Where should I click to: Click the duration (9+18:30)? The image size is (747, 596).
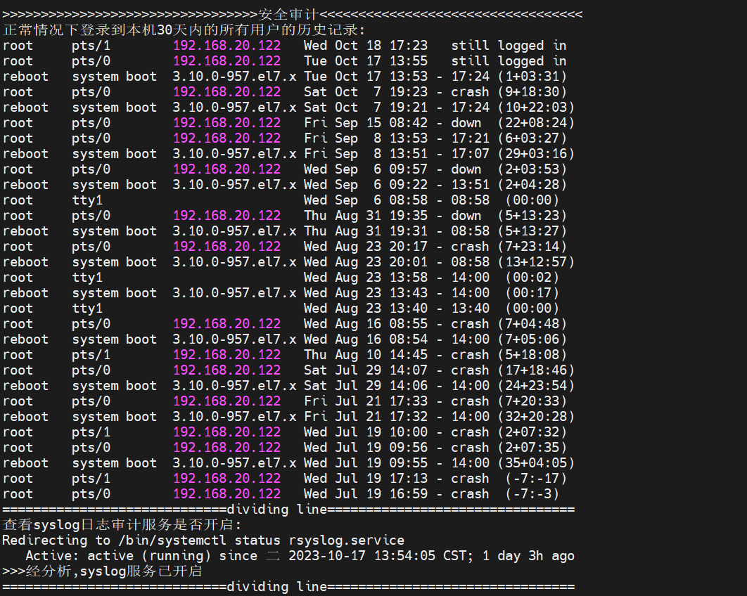[x=532, y=92]
